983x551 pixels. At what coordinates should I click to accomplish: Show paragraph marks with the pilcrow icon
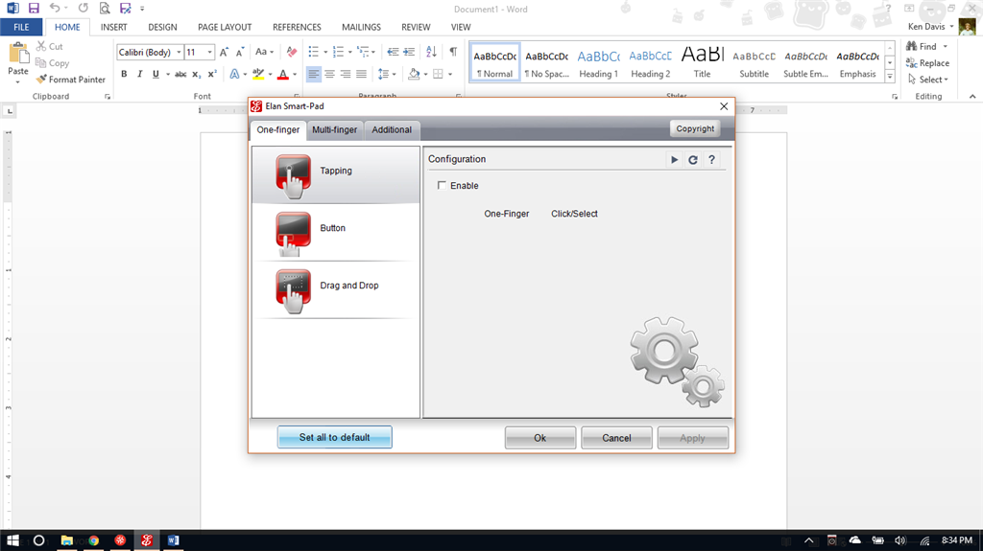point(453,52)
